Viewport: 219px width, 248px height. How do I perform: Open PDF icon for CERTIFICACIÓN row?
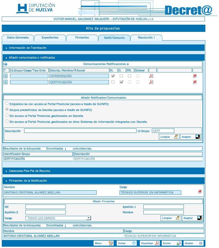(151, 82)
